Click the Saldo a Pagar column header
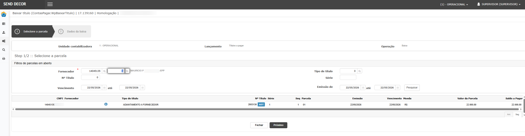525x136 pixels. pos(514,98)
